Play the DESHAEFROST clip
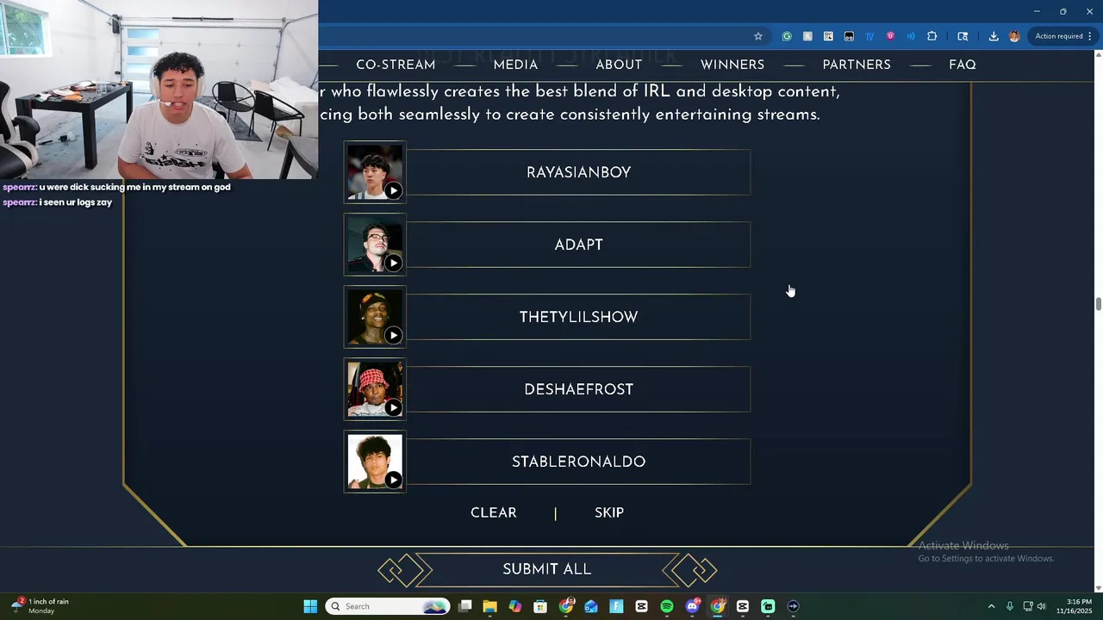1103x620 pixels. [393, 407]
